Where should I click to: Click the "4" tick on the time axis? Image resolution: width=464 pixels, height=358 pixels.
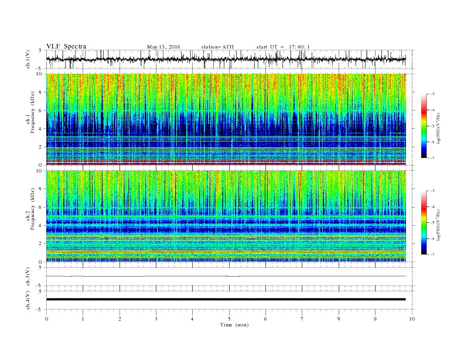(x=193, y=319)
